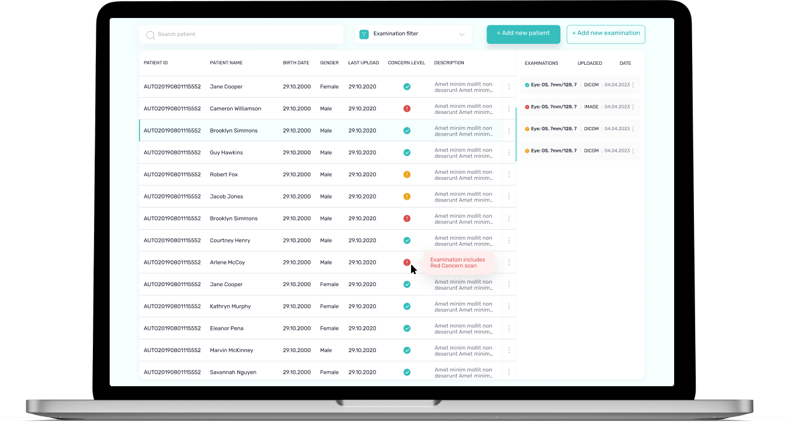788x427 pixels.
Task: Open three-dot menu for Kathryn Murphy row
Action: click(509, 306)
